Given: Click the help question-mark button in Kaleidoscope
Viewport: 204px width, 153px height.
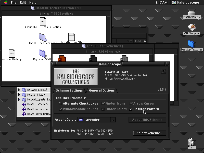Looking at the screenshot, I should click(163, 71).
